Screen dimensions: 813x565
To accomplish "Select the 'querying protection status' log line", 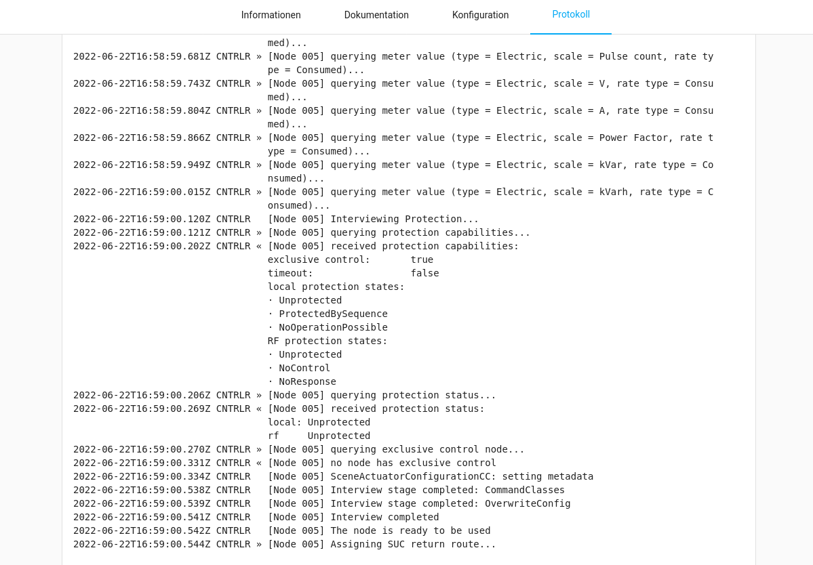I will coord(285,395).
